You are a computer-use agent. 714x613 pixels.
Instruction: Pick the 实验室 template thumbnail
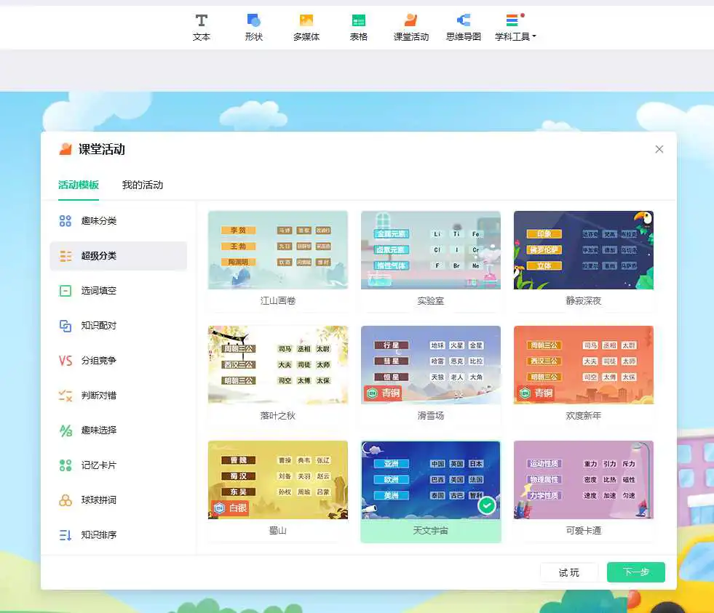(x=431, y=250)
